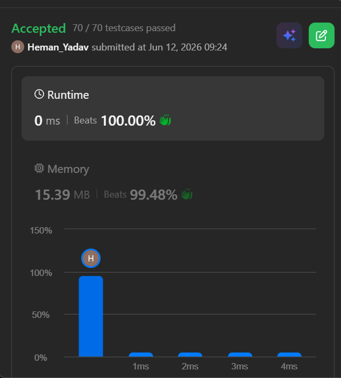Viewport: 341px width, 378px height.
Task: Switch to the Memory stats section
Action: [x=173, y=183]
